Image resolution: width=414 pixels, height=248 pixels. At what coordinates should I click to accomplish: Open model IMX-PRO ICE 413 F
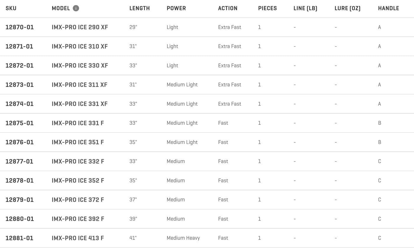(78, 238)
